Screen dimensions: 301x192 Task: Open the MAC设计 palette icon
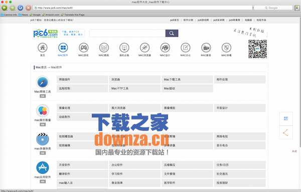[x=165, y=47]
